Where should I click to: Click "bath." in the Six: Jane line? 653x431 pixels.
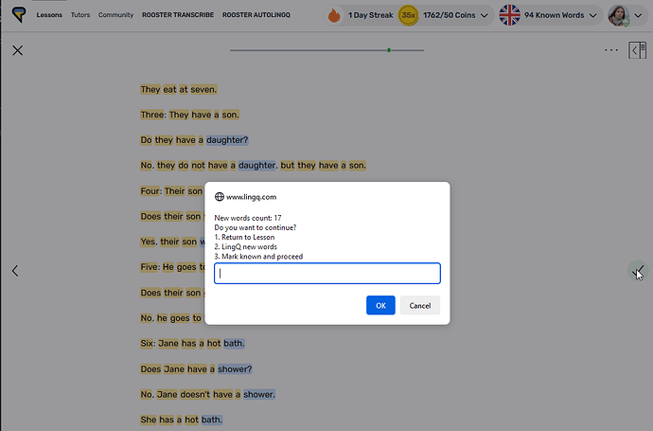tap(234, 344)
